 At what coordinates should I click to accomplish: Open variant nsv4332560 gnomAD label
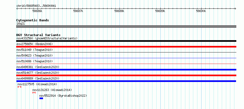47,38
